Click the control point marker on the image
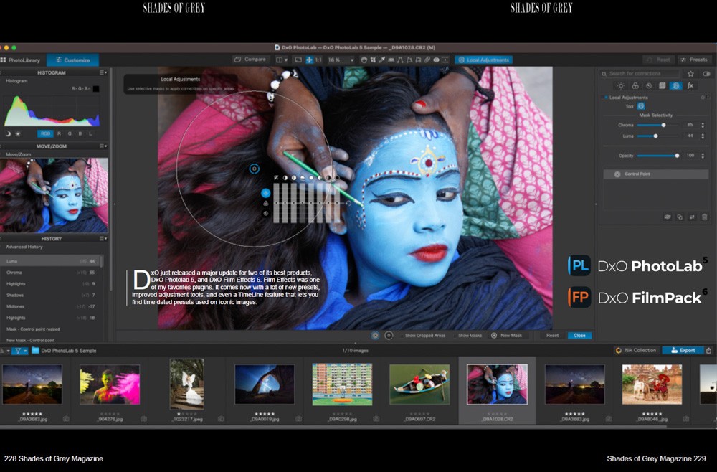Screen dimensions: 717x472 (255, 169)
